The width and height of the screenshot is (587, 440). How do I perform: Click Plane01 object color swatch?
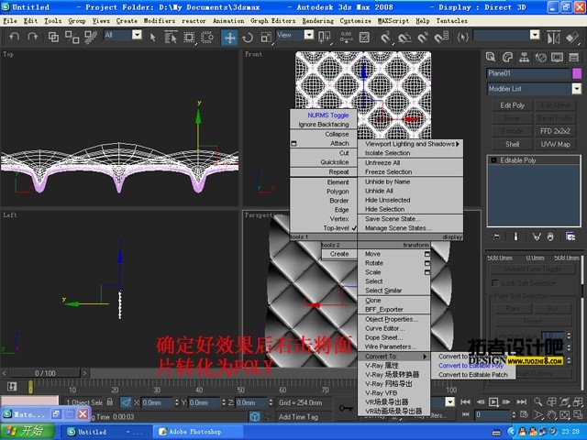click(x=577, y=73)
